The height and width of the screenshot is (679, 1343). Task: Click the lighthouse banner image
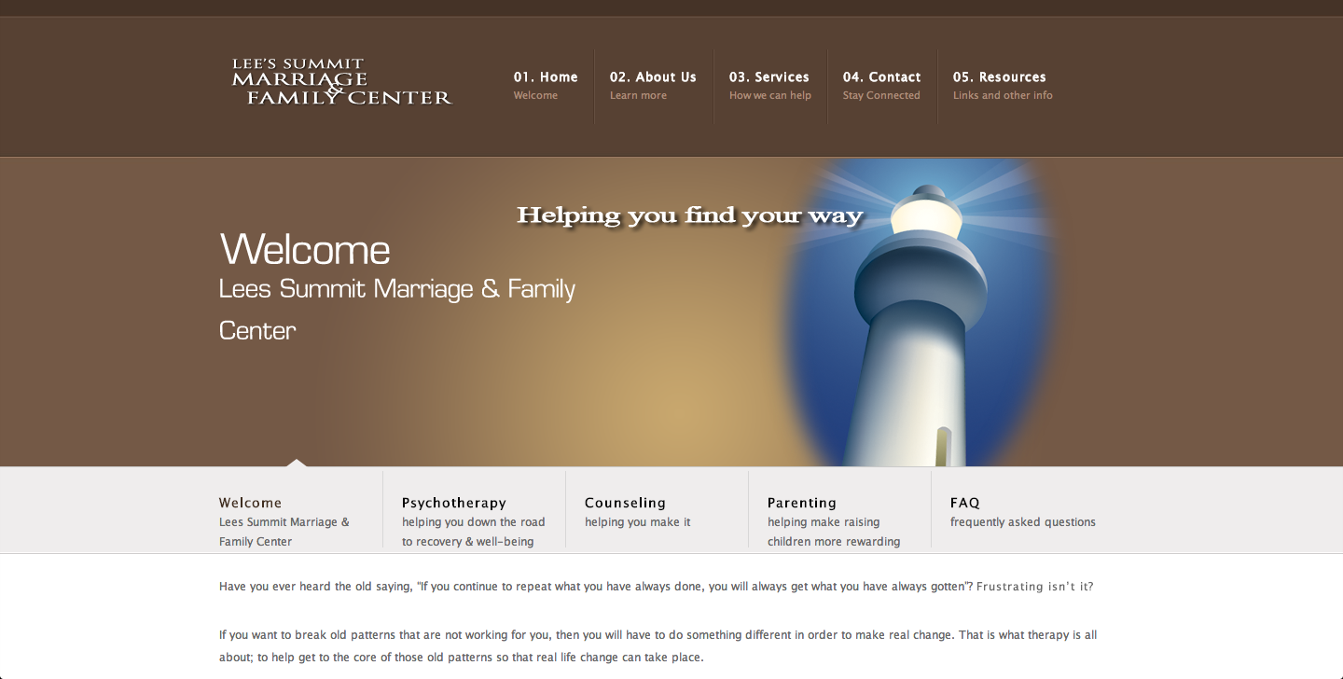tap(920, 312)
